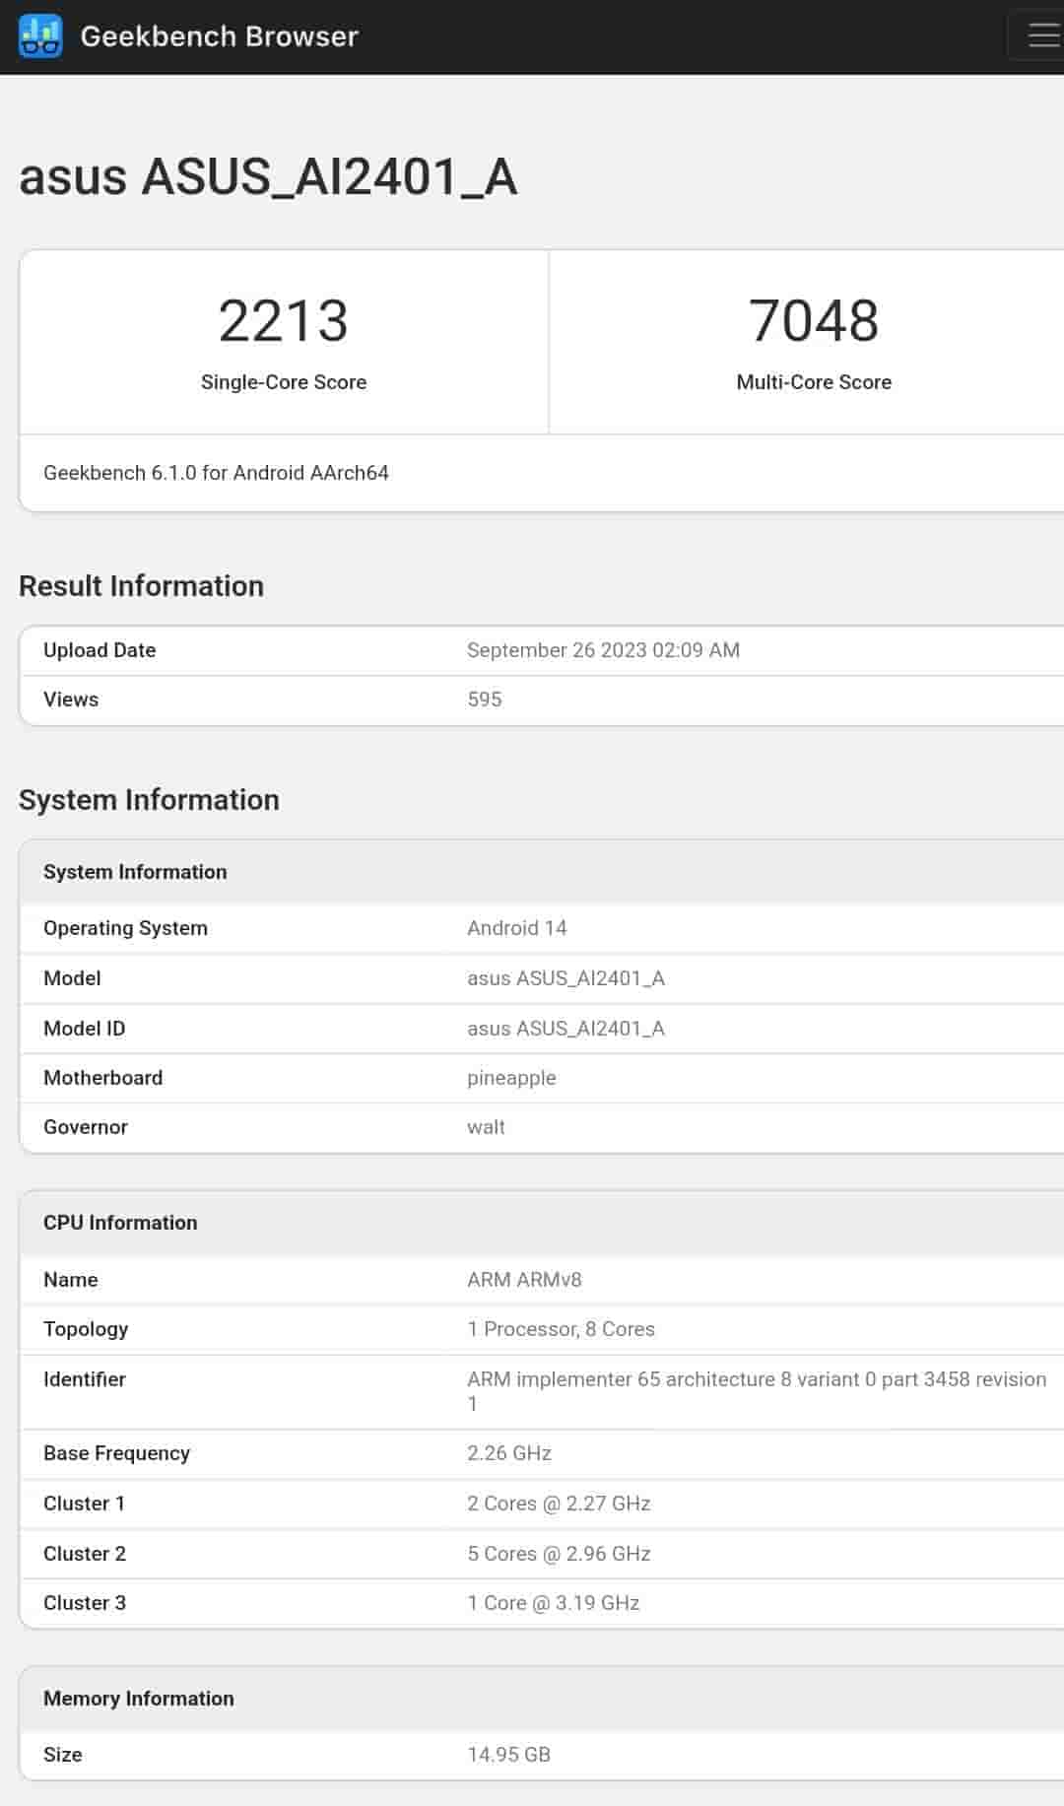
Task: Open the hamburger navigation menu
Action: 1041,36
